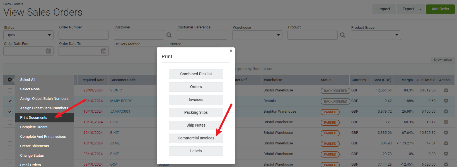The image size is (457, 167).
Task: Untick the checkbox for the MARY BERRY row
Action: pos(10,101)
